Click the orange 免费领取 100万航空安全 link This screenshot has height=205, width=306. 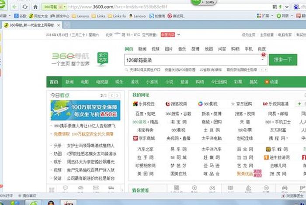pos(83,134)
